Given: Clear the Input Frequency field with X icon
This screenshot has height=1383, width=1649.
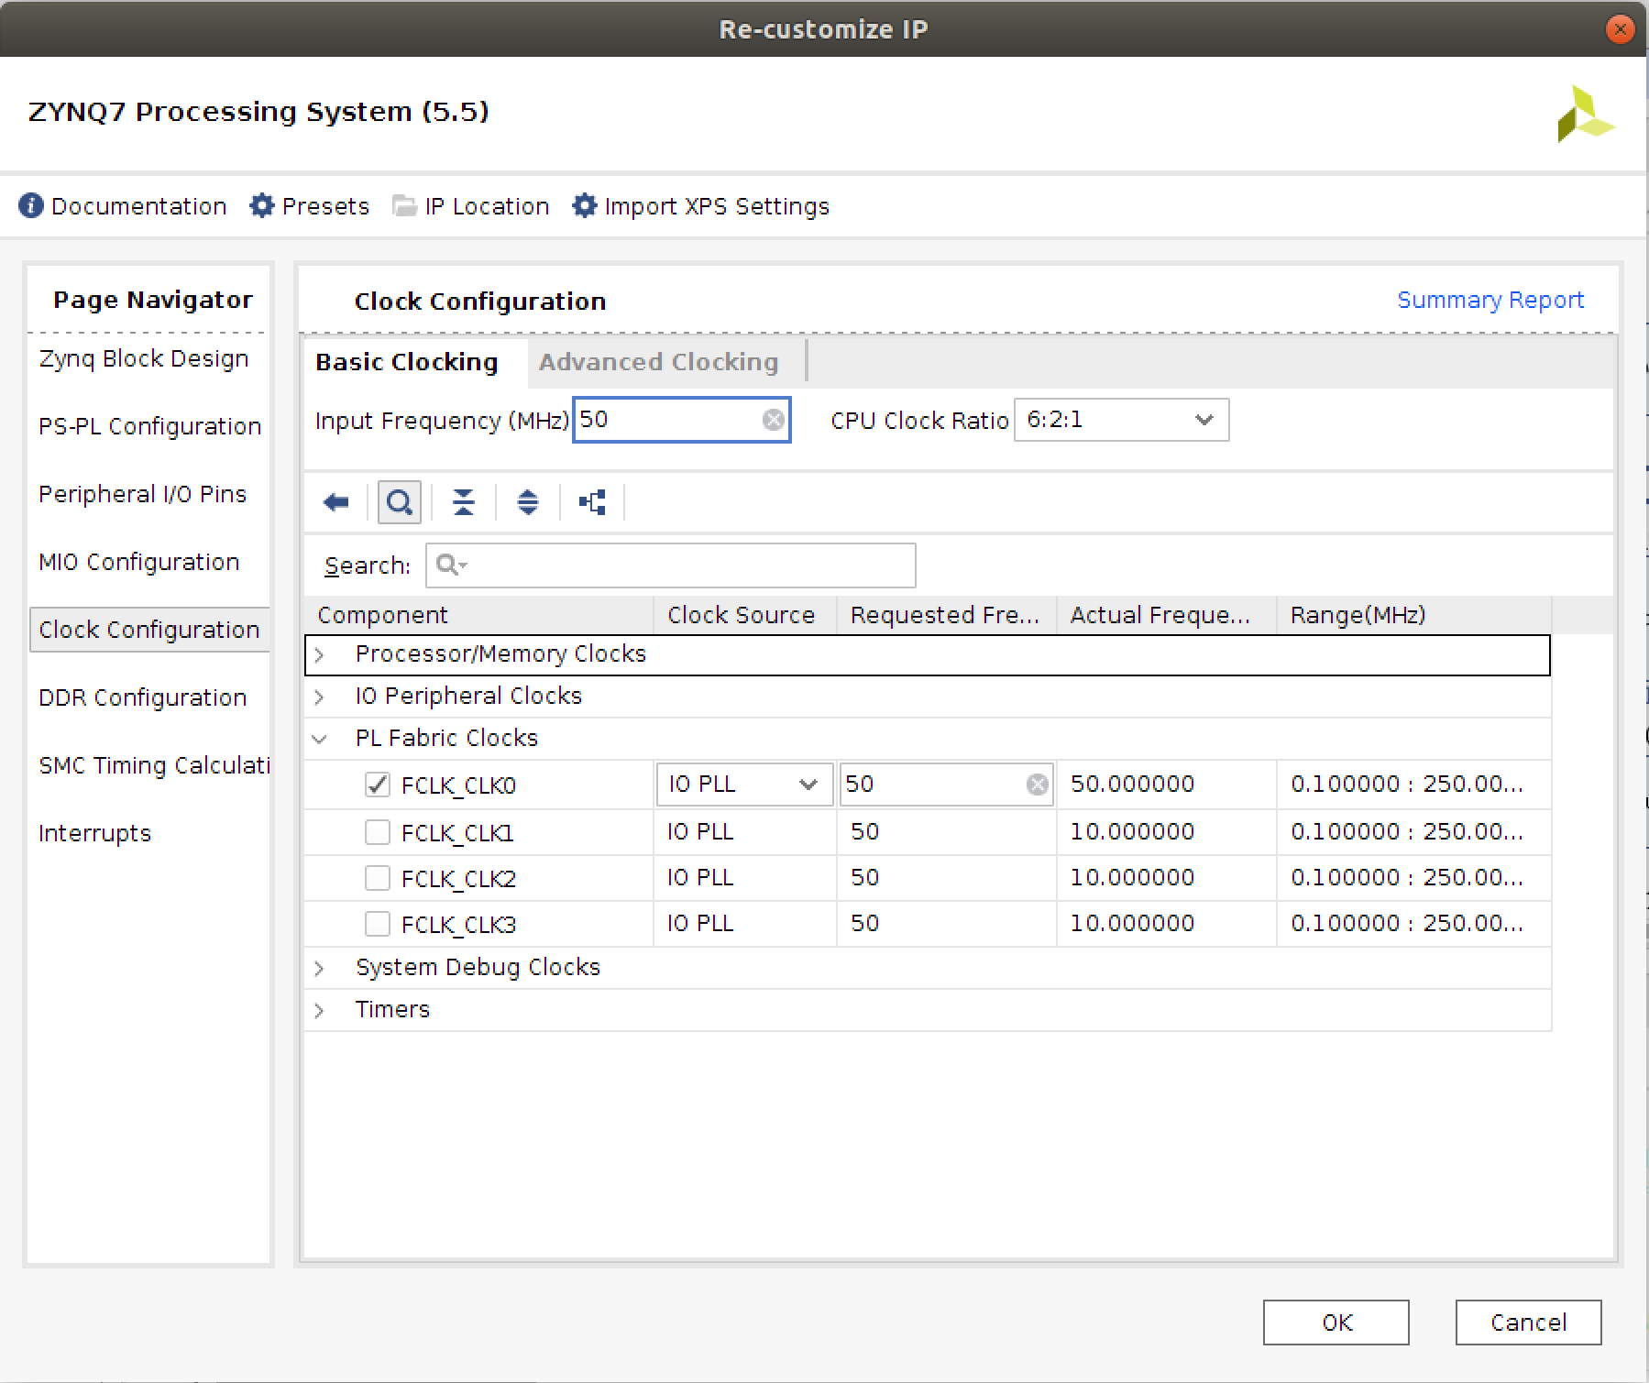Looking at the screenshot, I should (x=774, y=420).
